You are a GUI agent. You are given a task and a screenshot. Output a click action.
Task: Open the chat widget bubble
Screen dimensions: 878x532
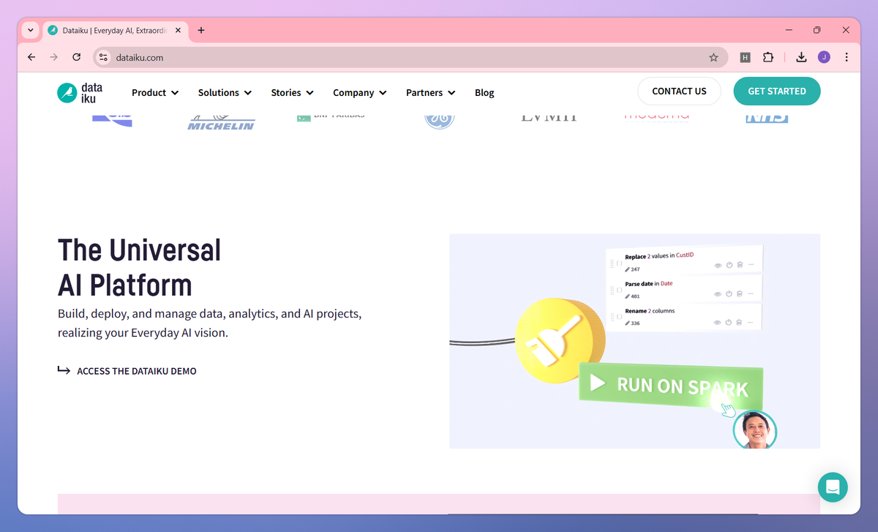click(x=833, y=487)
